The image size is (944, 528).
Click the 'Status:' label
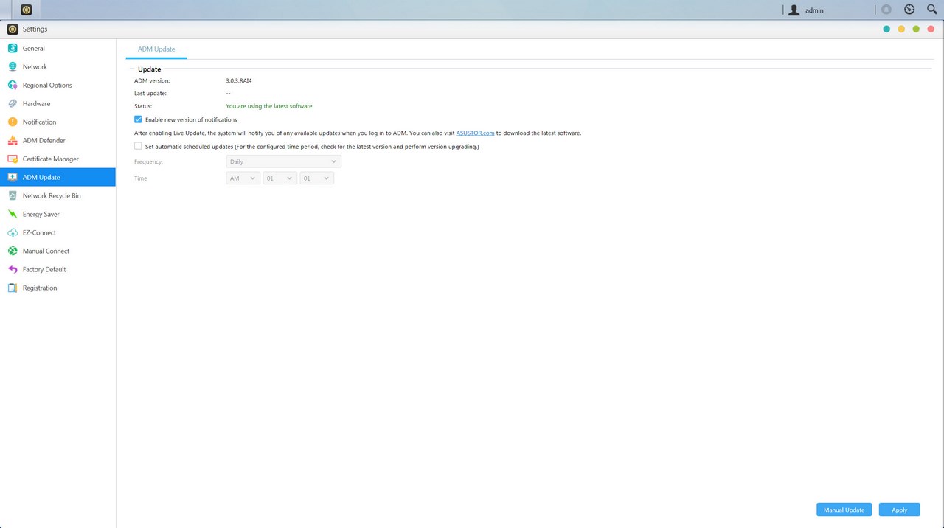click(x=143, y=106)
